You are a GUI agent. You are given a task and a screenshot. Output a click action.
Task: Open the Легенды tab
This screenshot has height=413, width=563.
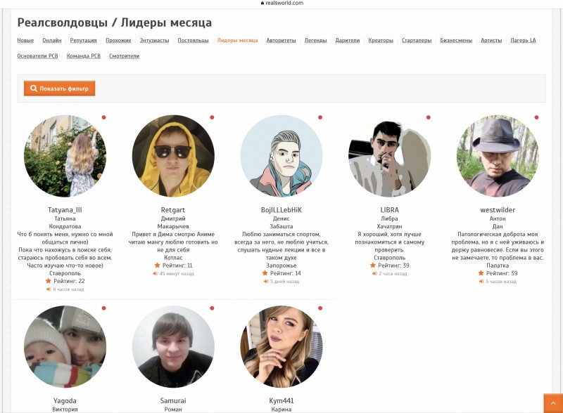315,40
